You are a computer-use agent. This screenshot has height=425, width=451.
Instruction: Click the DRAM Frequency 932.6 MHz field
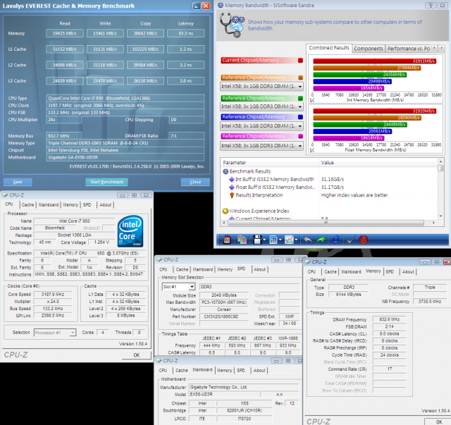pos(389,319)
